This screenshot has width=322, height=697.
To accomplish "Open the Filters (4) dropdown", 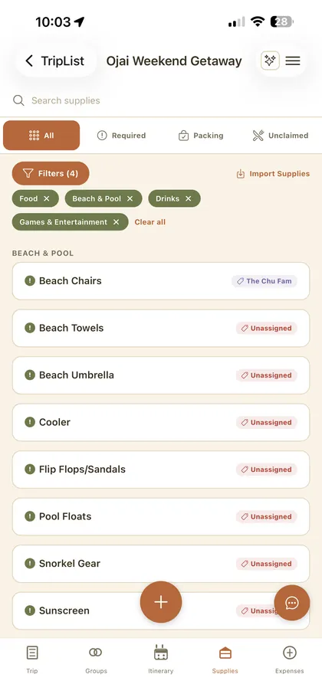I will click(x=51, y=173).
